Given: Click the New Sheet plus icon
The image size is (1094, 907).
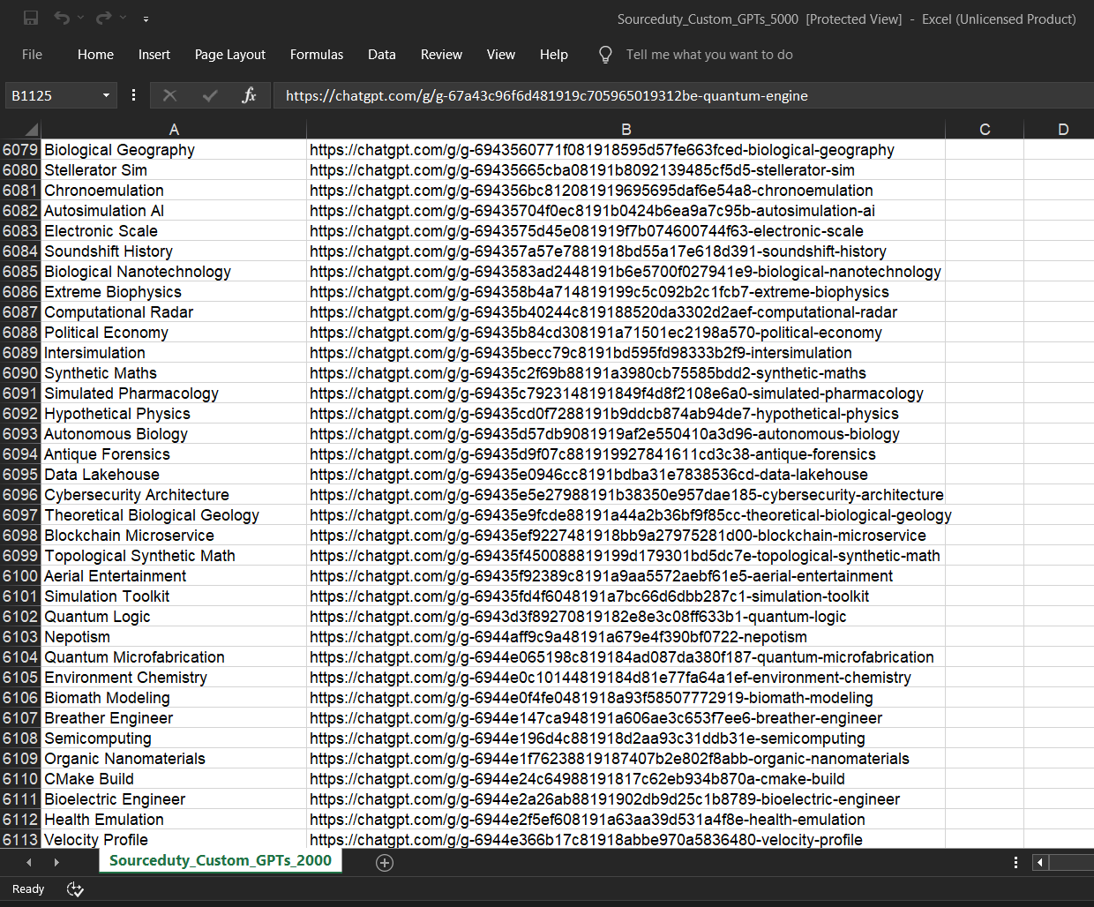Looking at the screenshot, I should coord(385,862).
